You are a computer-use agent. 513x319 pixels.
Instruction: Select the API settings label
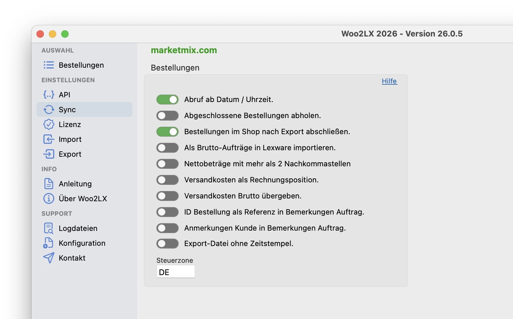(x=65, y=95)
